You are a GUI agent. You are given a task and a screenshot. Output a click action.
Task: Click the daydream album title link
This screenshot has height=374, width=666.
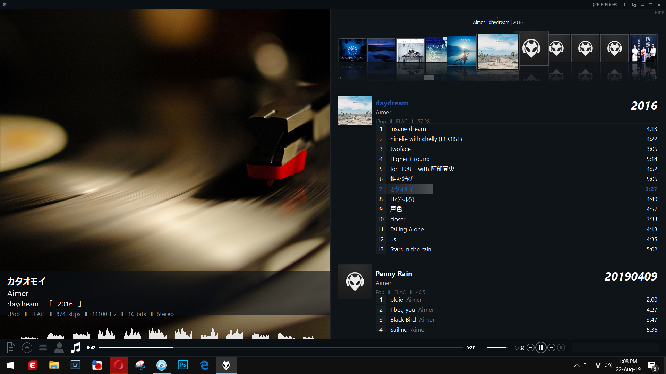tap(392, 103)
